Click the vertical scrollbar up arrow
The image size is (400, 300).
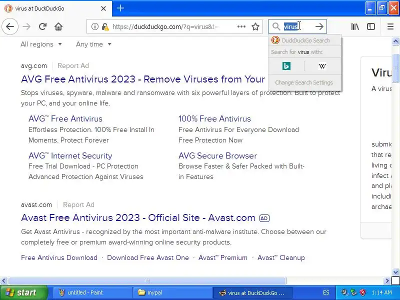(x=395, y=41)
